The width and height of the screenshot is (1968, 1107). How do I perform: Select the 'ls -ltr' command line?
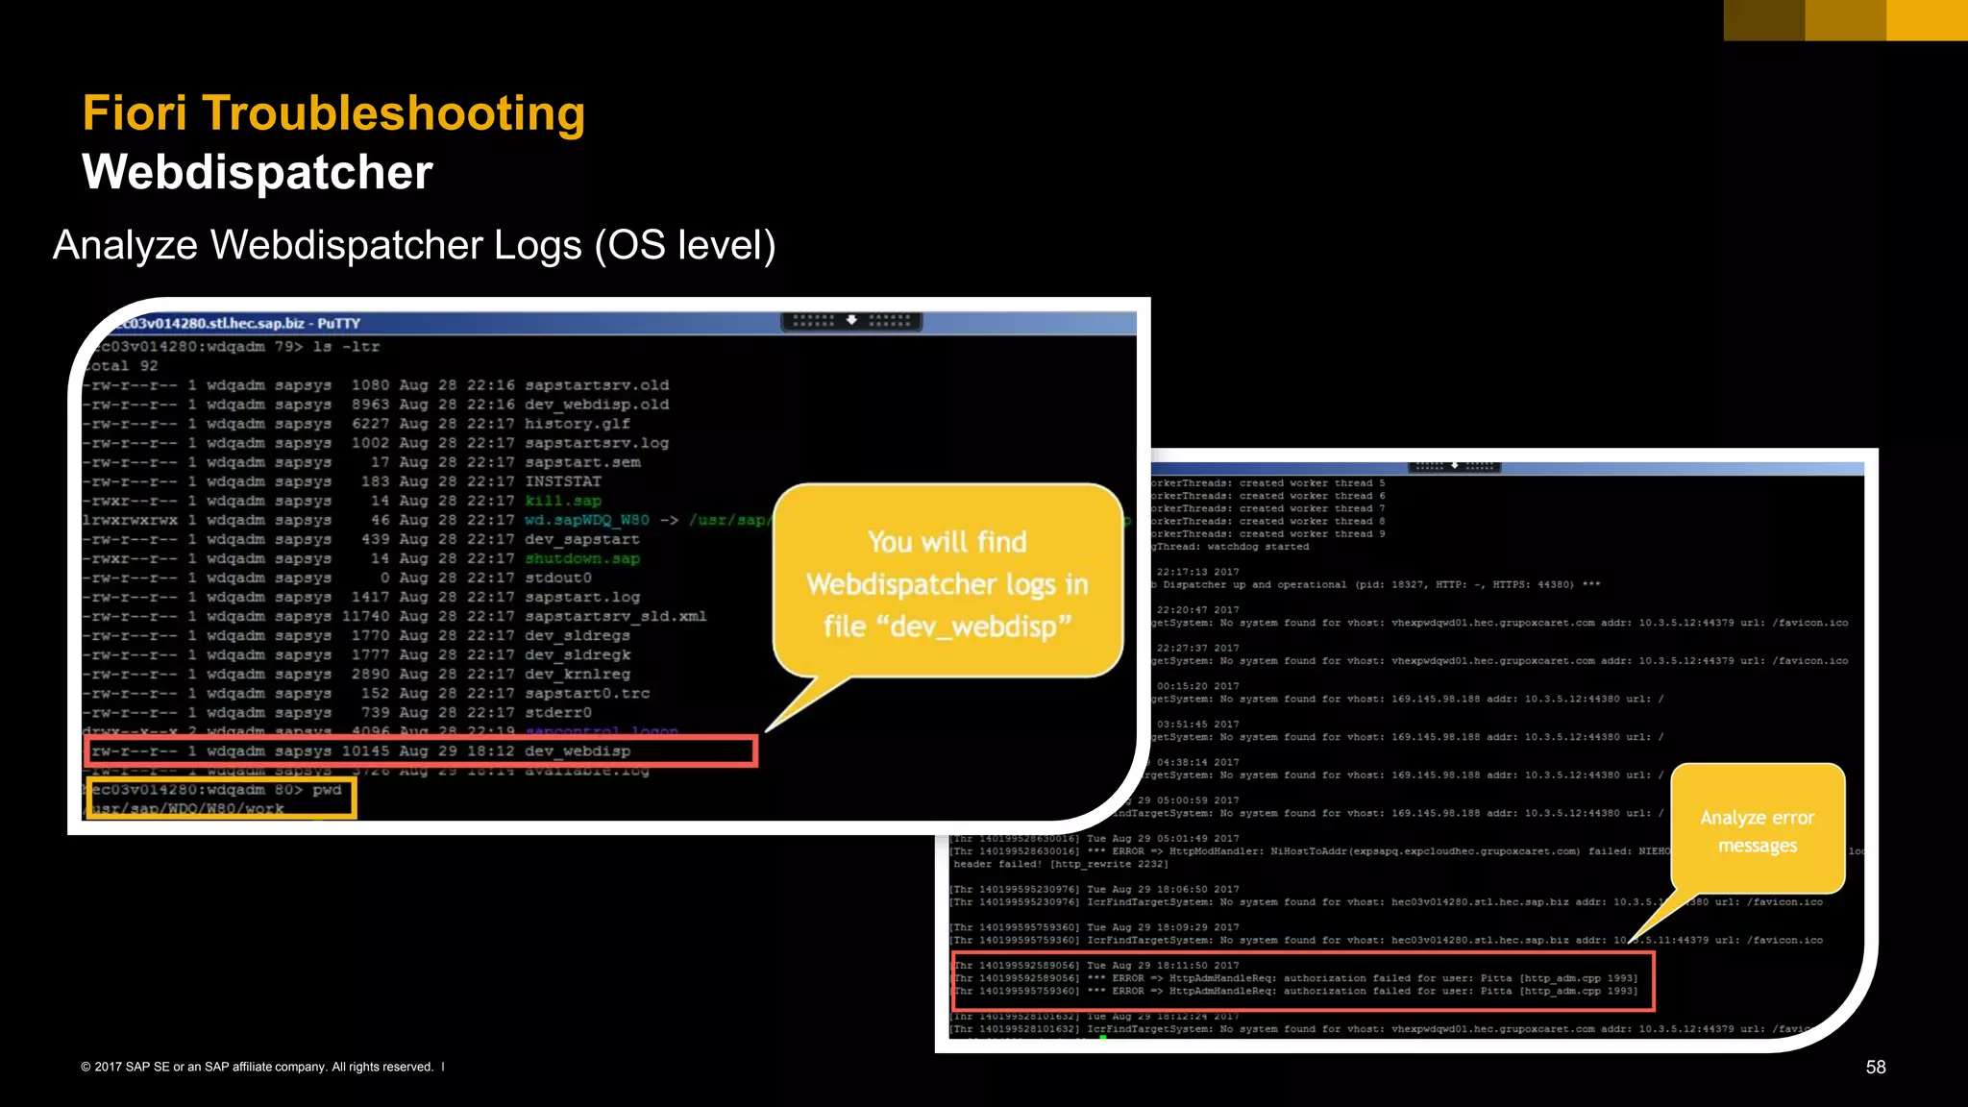[x=236, y=347]
